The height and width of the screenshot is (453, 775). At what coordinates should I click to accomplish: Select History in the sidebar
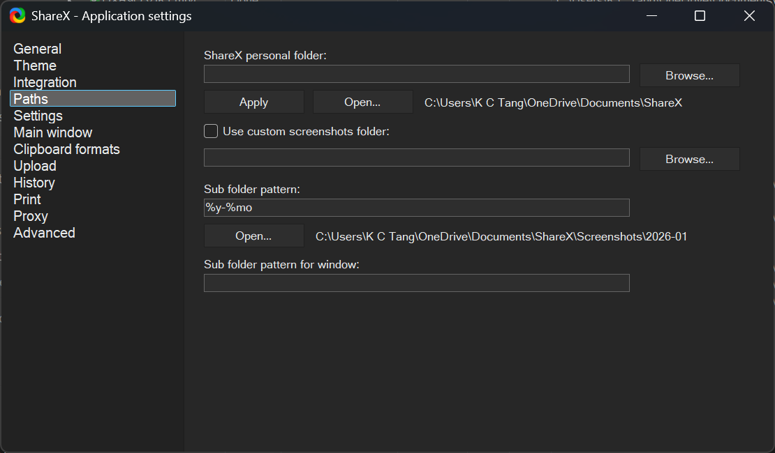34,183
